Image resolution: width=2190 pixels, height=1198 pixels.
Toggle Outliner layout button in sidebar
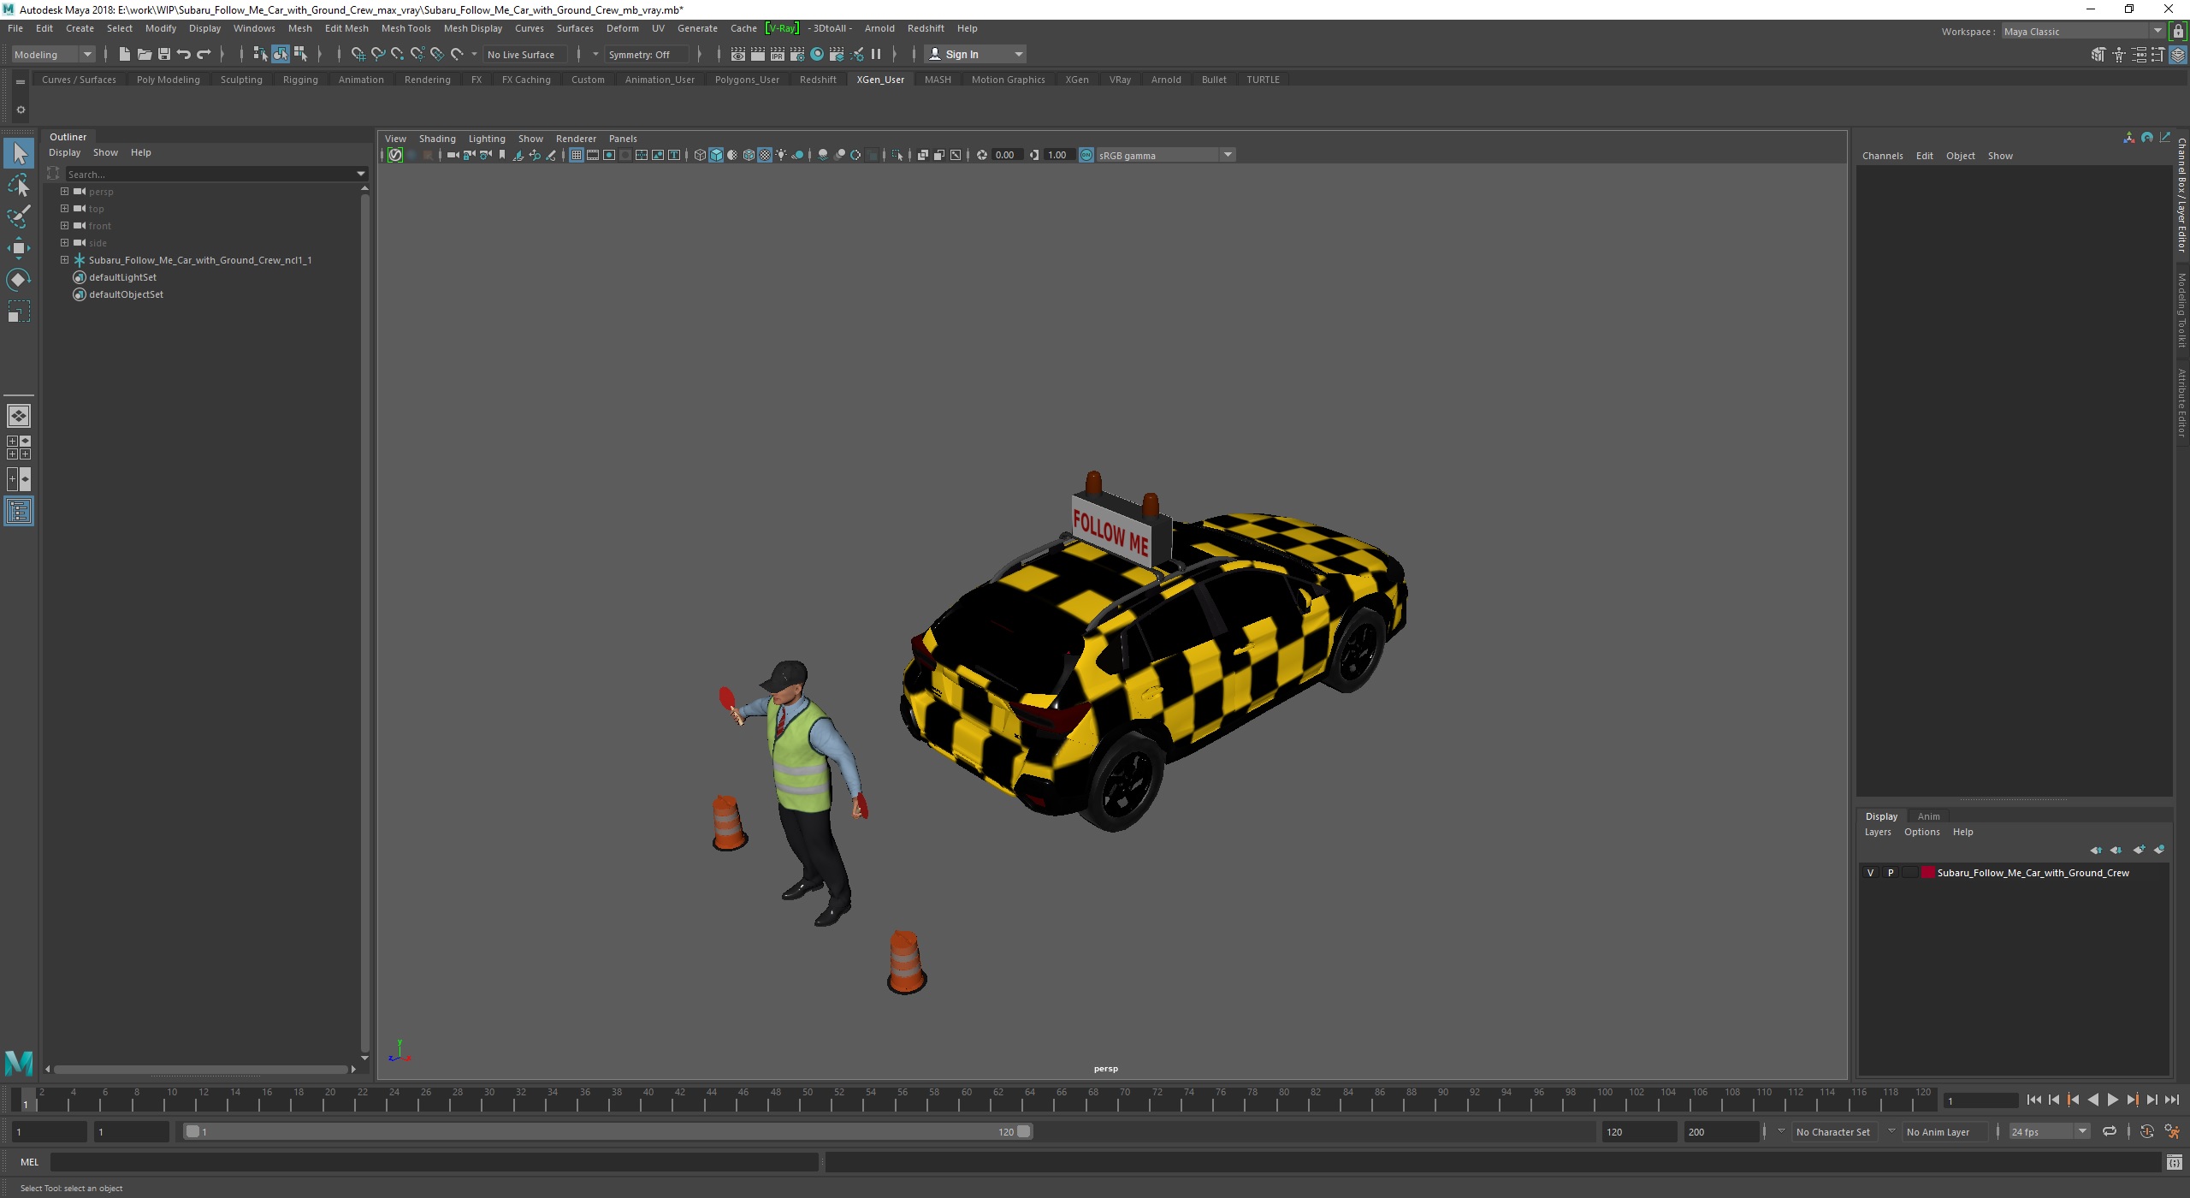coord(19,511)
